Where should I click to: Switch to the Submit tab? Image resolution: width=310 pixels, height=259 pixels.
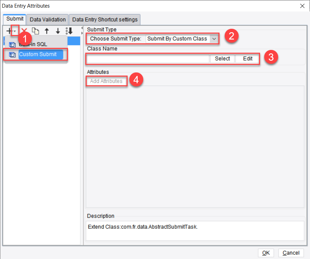pyautogui.click(x=15, y=19)
